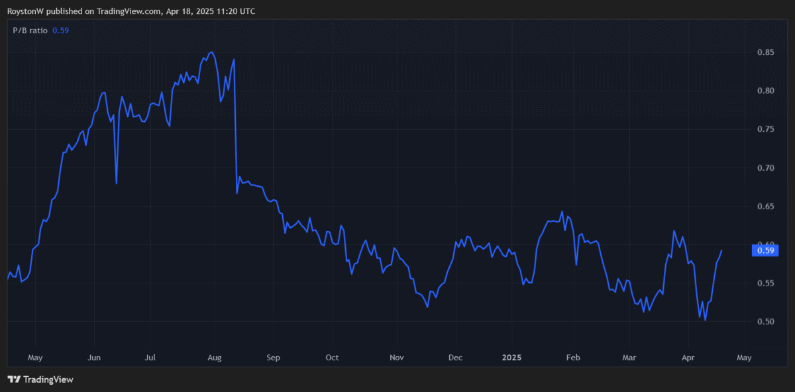The height and width of the screenshot is (392, 795).
Task: Click the Aug label on time axis
Action: click(x=214, y=358)
